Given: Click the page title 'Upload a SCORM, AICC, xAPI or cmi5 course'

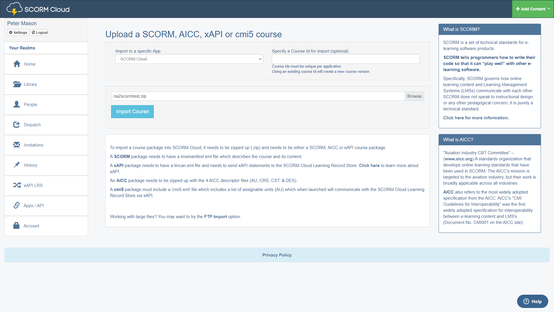Looking at the screenshot, I should pyautogui.click(x=194, y=34).
